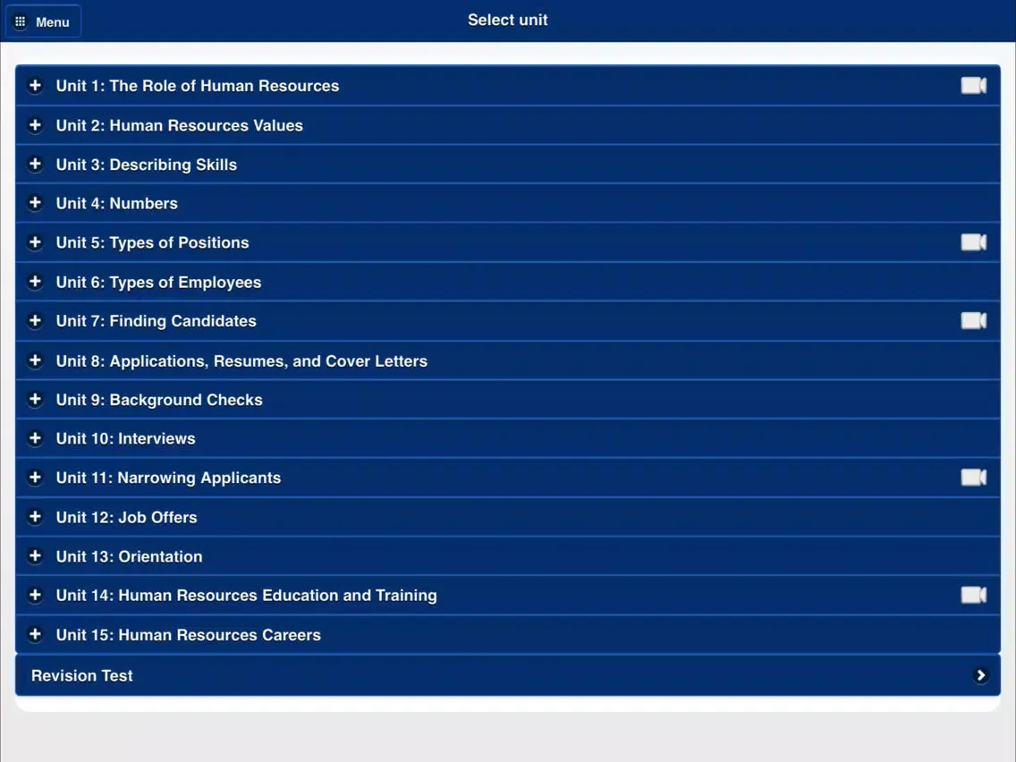The height and width of the screenshot is (762, 1016).
Task: Expand Unit 9 Background Checks plus icon
Action: coord(35,399)
